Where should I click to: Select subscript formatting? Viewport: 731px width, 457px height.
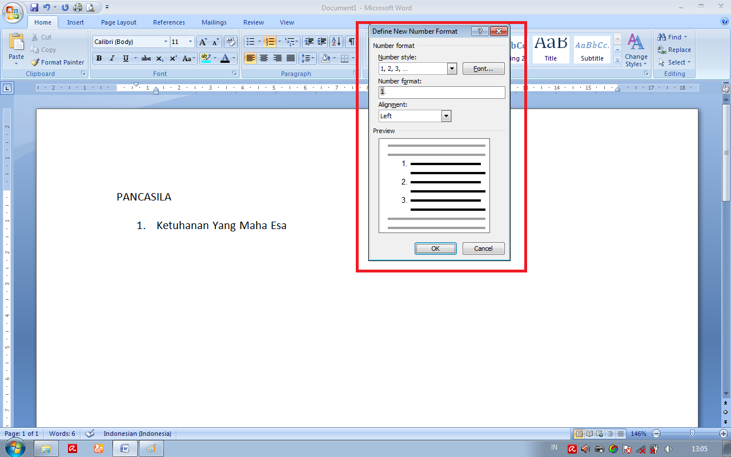pos(159,58)
